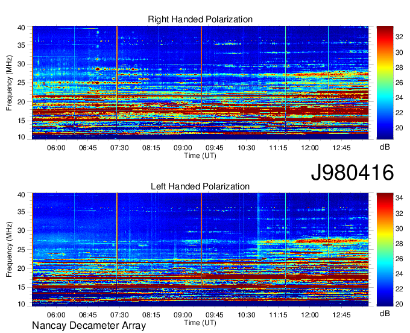This screenshot has width=410, height=333.
Task: Click 07:30 time tick on Right Handed plot
Action: pyautogui.click(x=119, y=148)
